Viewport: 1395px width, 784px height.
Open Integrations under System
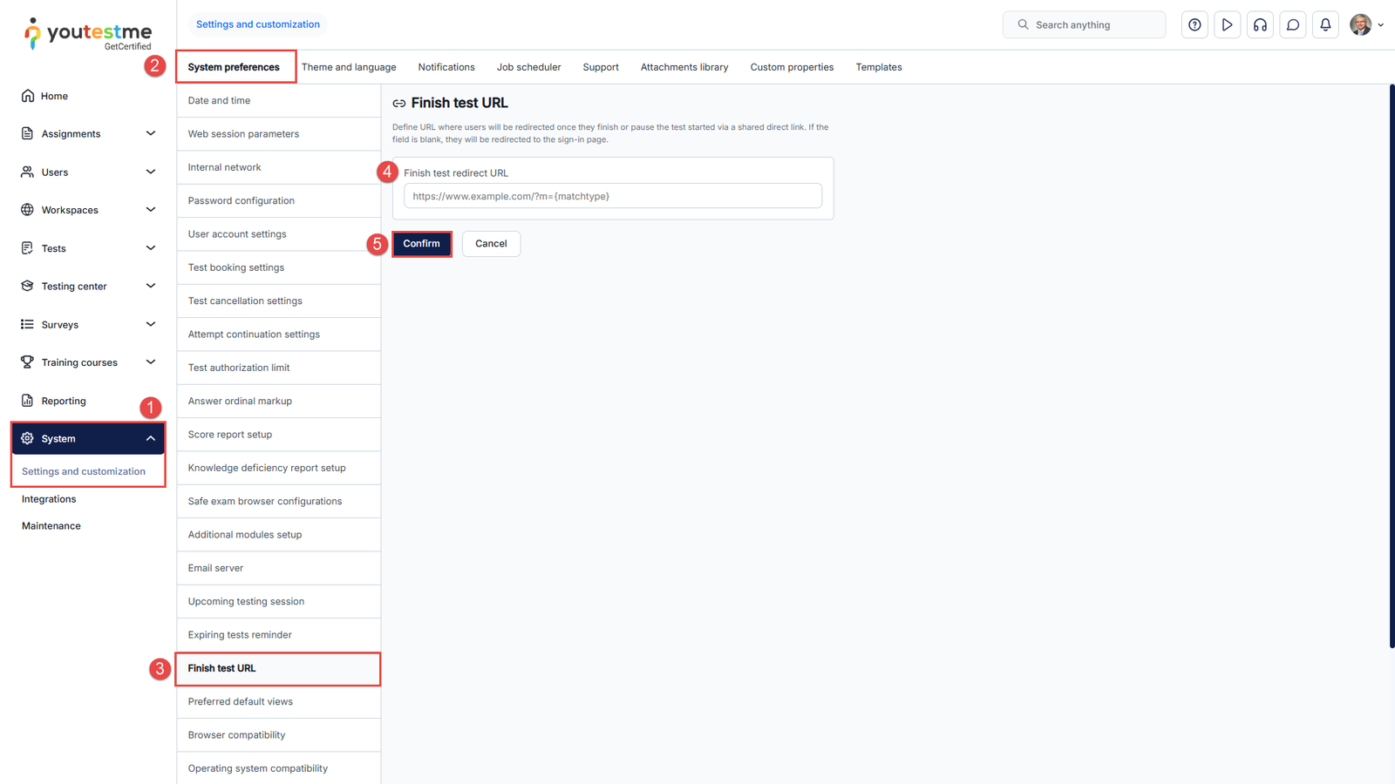(x=49, y=499)
